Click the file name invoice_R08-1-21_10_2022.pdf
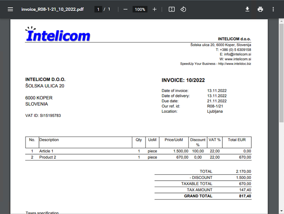284x214 pixels. coord(52,9)
